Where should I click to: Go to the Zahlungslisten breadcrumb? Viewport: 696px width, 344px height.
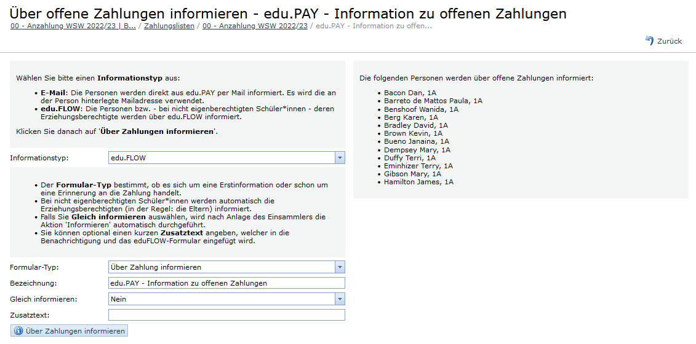coord(169,26)
